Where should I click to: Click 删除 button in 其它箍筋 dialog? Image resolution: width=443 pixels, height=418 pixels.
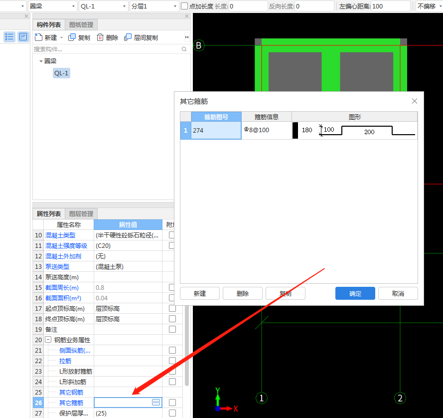(242, 293)
